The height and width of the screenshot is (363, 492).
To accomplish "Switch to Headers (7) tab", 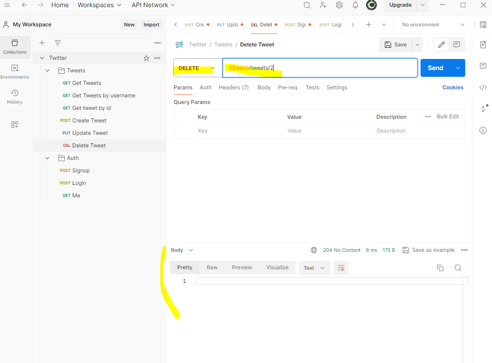I will [234, 88].
